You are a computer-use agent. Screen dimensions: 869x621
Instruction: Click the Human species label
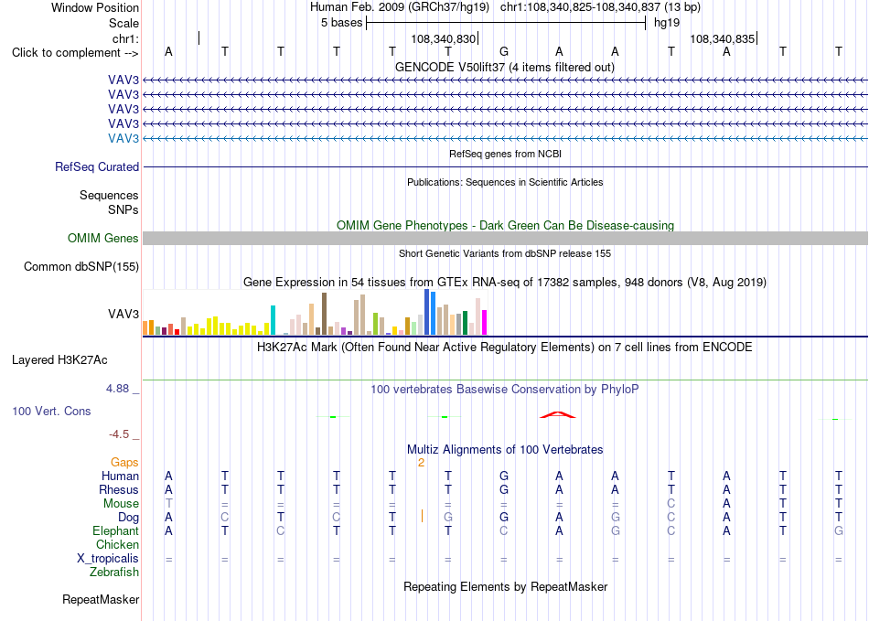(x=120, y=476)
